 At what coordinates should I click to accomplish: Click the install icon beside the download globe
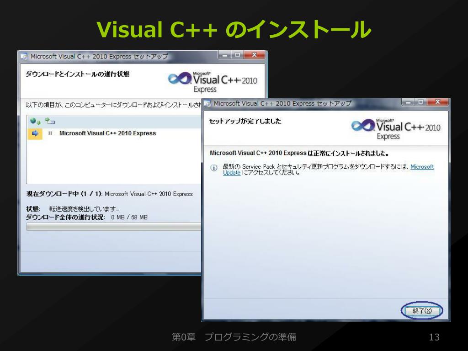(x=50, y=121)
